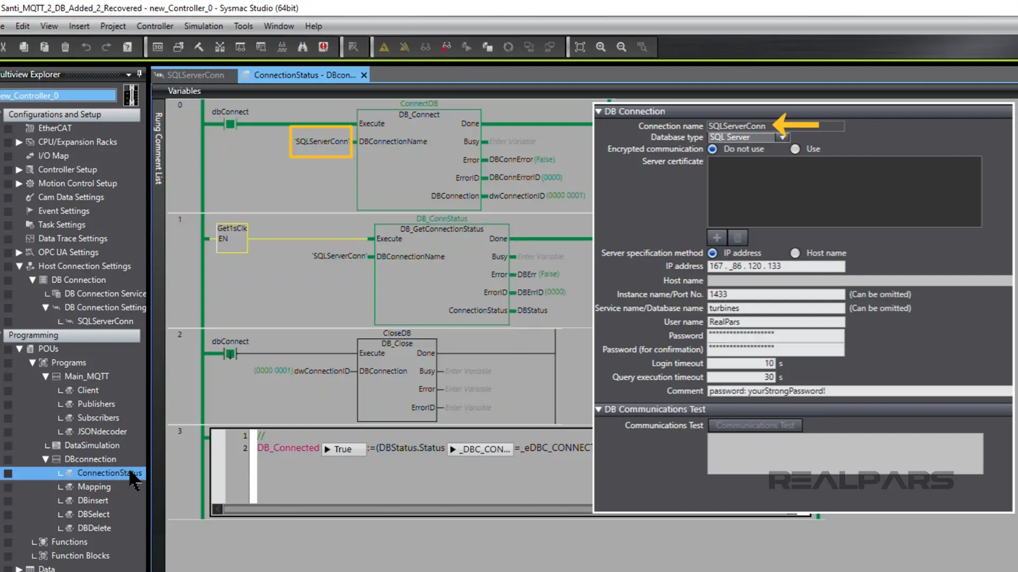Select IP address radio button
This screenshot has height=572, width=1018.
pos(713,252)
